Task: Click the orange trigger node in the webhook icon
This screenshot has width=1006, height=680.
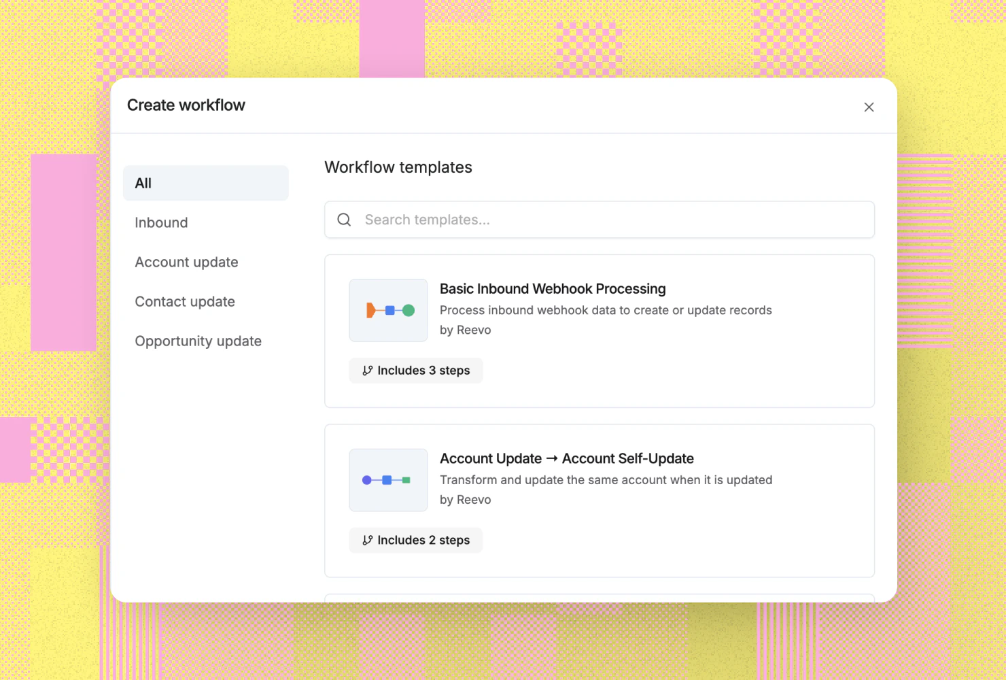Action: (370, 310)
